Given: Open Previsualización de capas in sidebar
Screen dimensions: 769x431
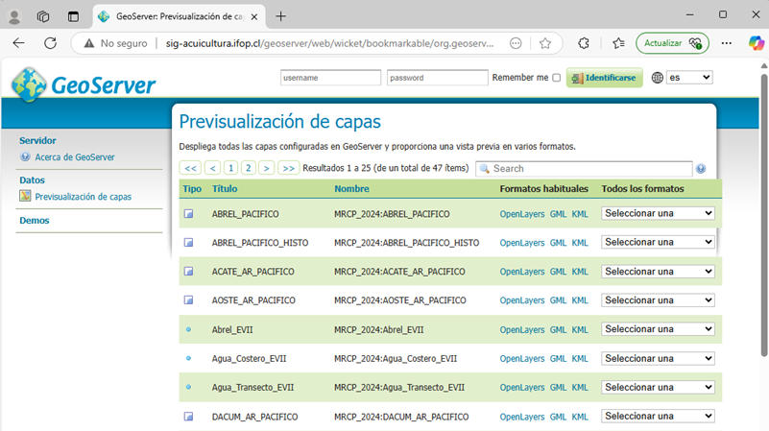Looking at the screenshot, I should point(83,197).
